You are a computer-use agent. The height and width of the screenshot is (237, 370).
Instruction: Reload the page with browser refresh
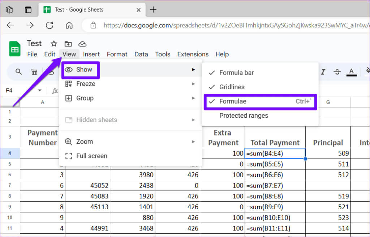[x=50, y=25]
